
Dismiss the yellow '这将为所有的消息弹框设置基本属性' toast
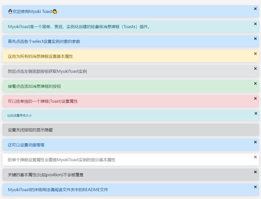255,53
